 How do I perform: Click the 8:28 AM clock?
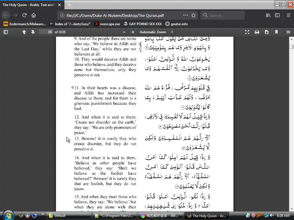(x=283, y=215)
